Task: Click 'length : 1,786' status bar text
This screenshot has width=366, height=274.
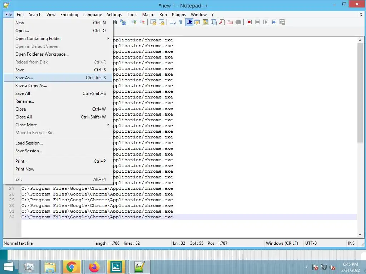Action: pyautogui.click(x=107, y=243)
